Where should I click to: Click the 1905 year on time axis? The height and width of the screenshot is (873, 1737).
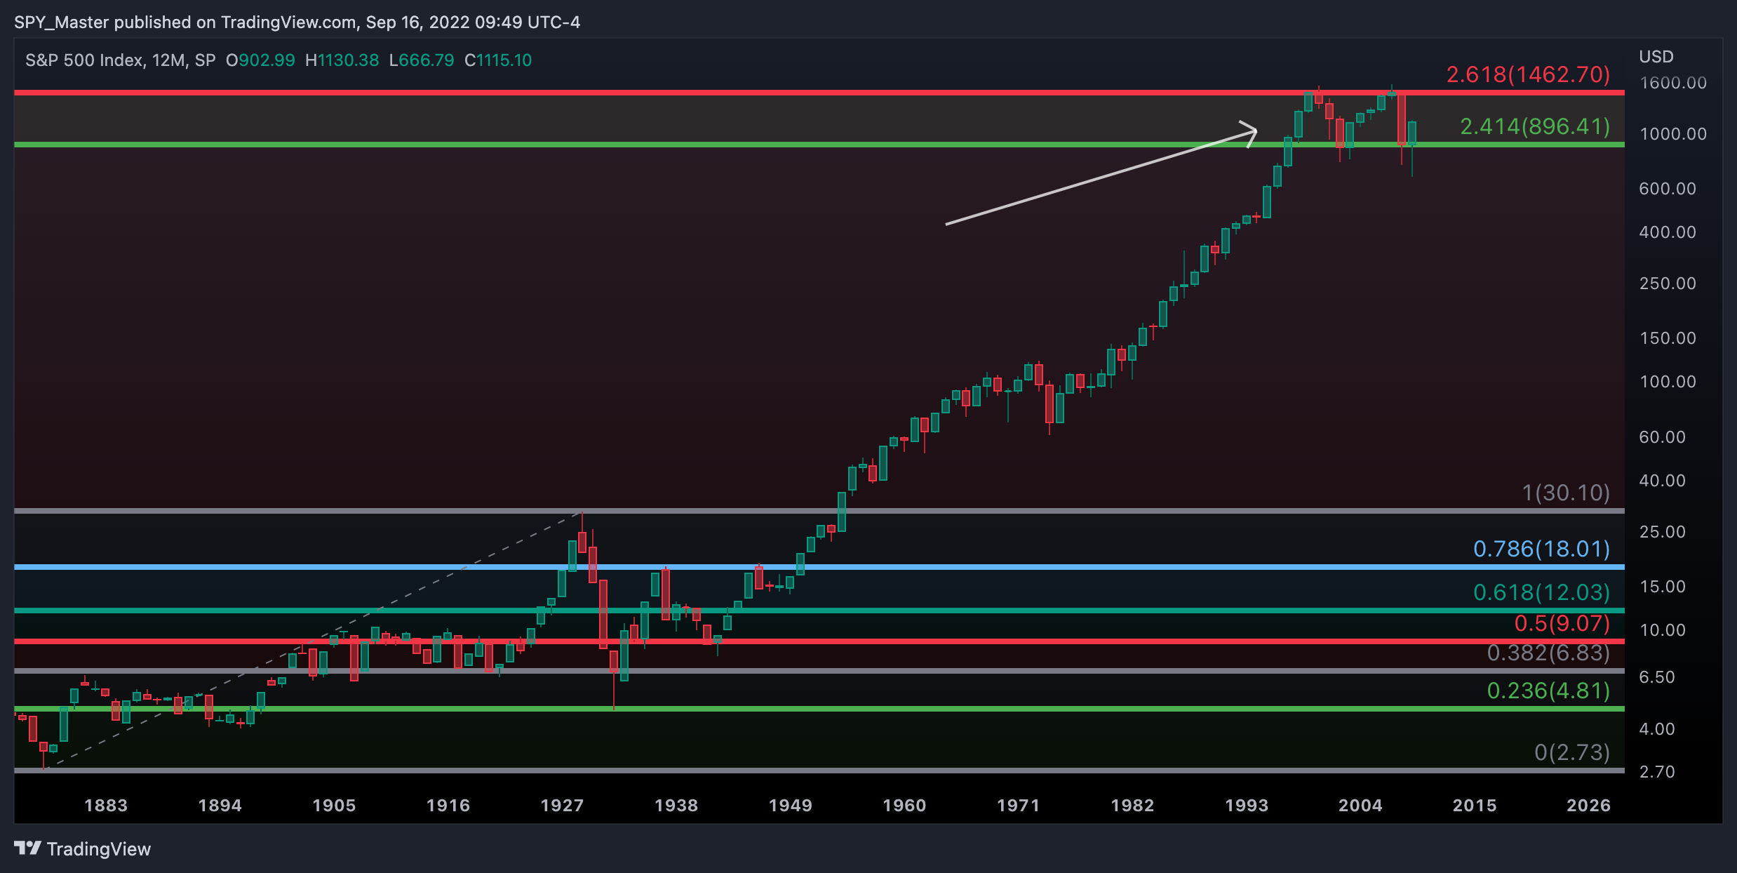coord(334,806)
